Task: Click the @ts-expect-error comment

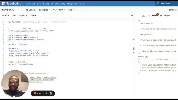Action: (16, 62)
